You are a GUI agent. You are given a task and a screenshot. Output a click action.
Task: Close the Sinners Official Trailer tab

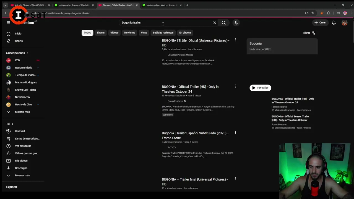[x=137, y=5]
